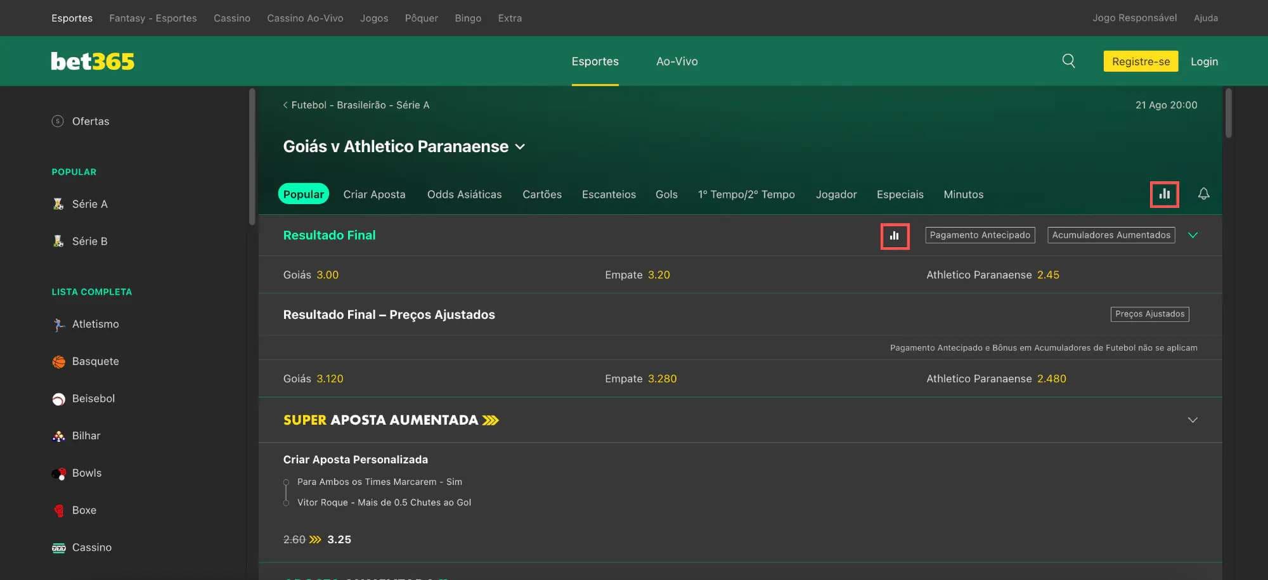1268x580 pixels.
Task: Bet on Empate at 3.20
Action: click(x=637, y=275)
